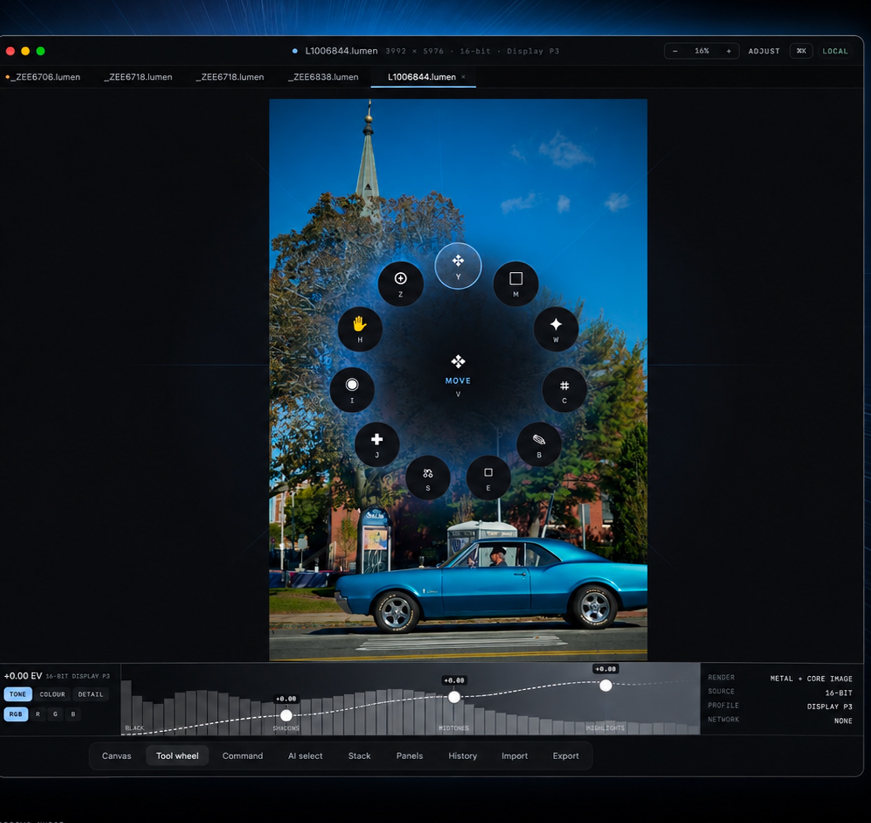Click Export in the bottom bar
The height and width of the screenshot is (823, 871).
(x=566, y=756)
